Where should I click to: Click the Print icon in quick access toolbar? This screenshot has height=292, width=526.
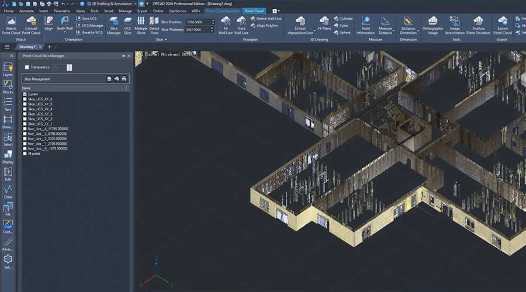tap(49, 4)
